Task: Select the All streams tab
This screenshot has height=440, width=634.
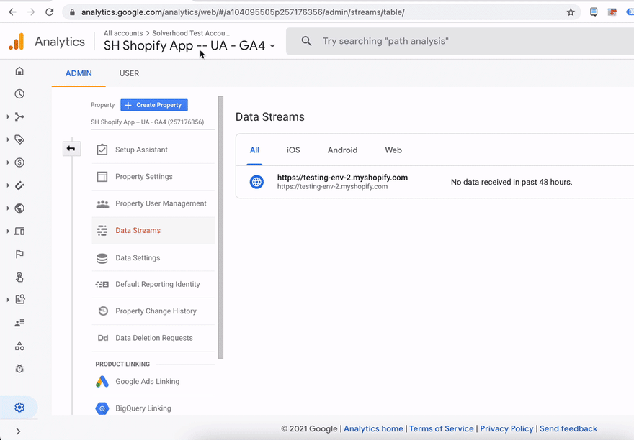Action: 254,150
